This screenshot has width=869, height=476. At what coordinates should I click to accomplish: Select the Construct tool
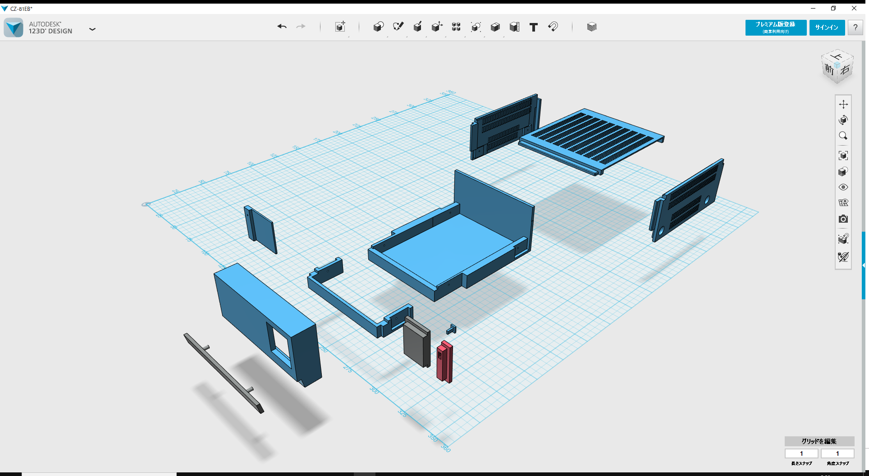tap(418, 27)
